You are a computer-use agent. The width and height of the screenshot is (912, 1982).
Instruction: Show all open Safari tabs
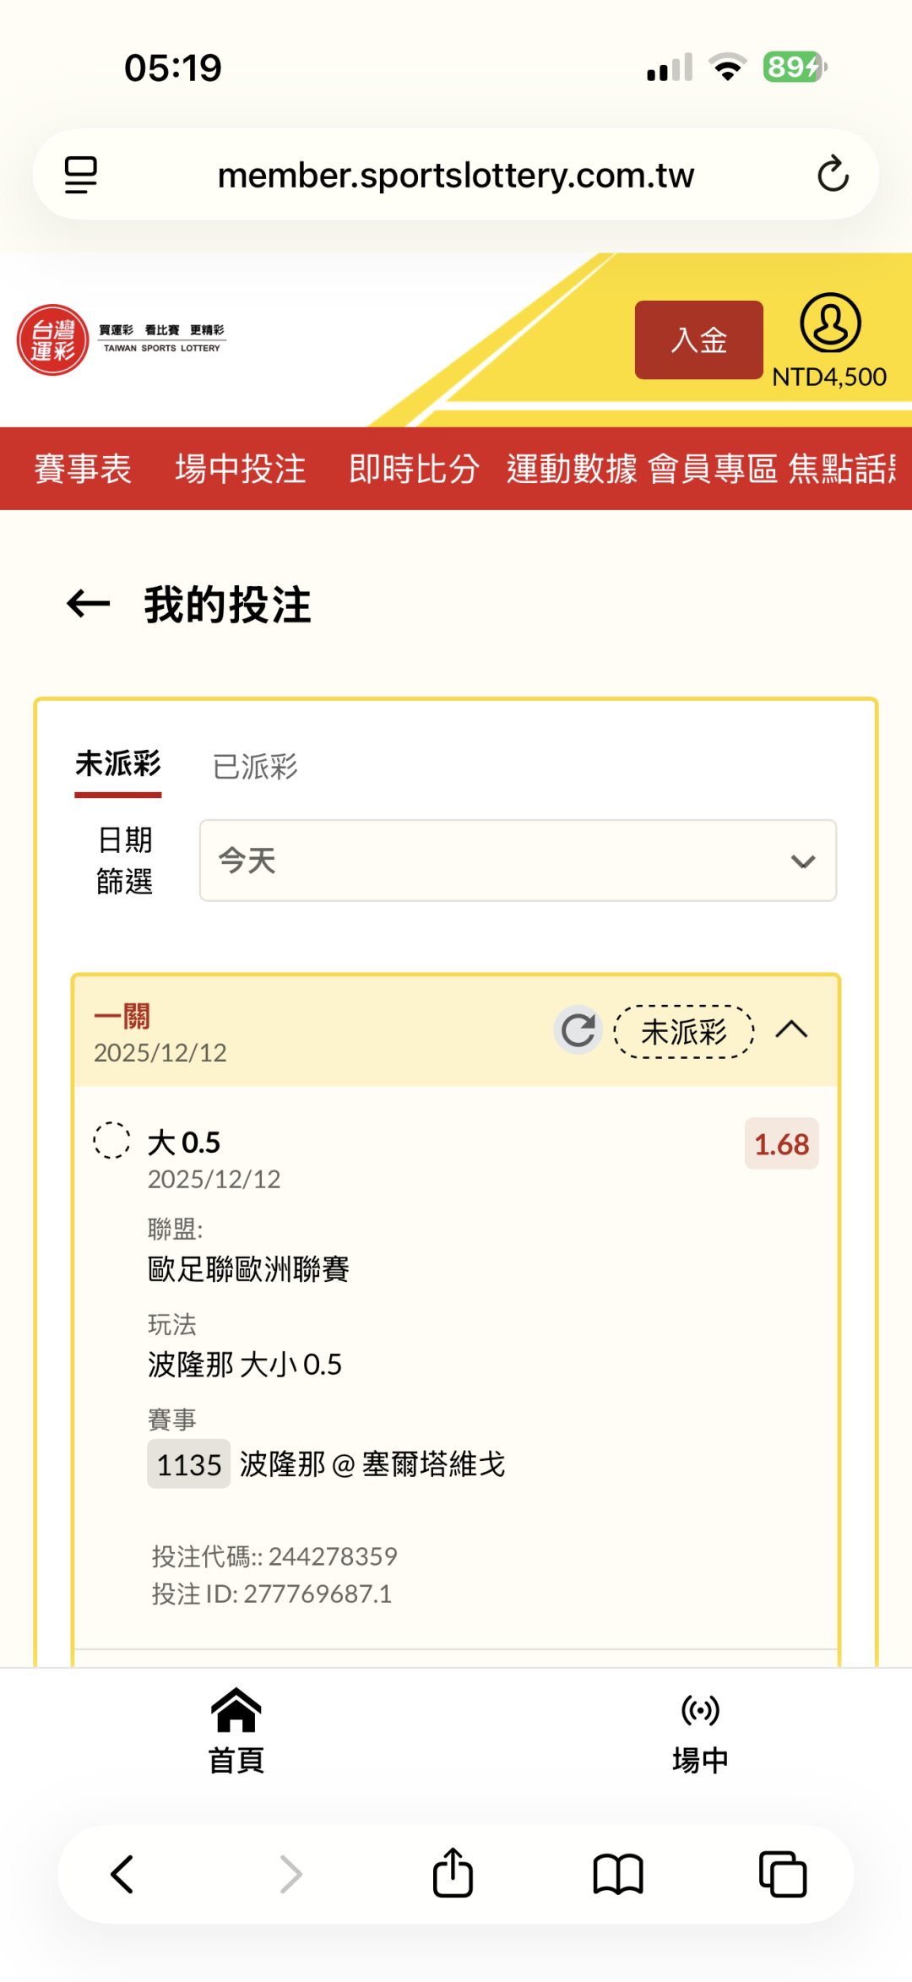click(783, 1874)
